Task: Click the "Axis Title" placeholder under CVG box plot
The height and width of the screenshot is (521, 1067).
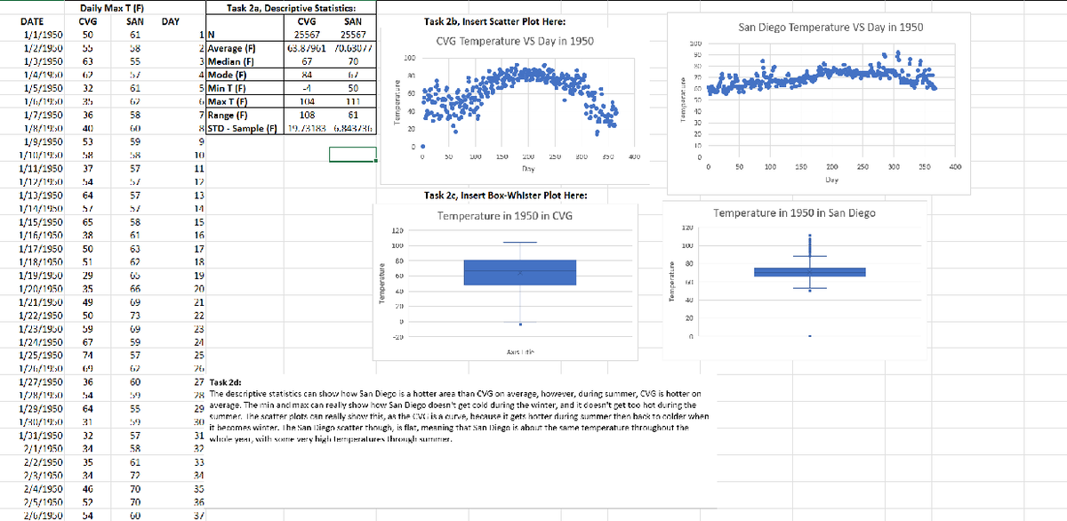Action: coord(518,352)
